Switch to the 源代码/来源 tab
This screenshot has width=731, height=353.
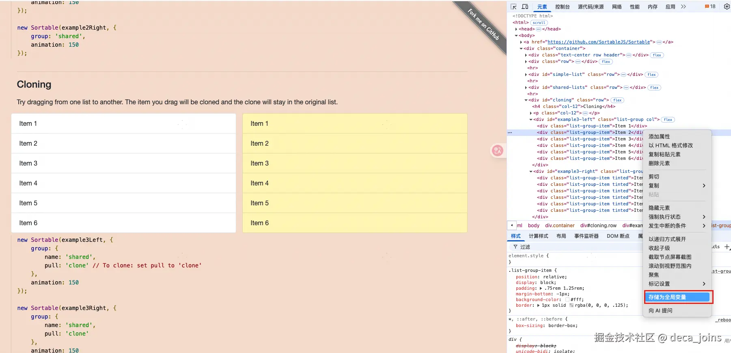coord(591,6)
